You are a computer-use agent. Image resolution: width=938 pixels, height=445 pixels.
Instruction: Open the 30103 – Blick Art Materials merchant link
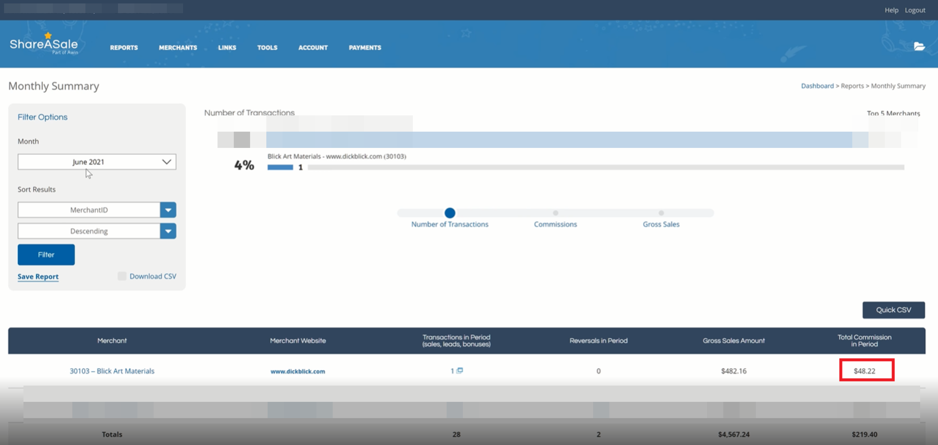(x=112, y=371)
